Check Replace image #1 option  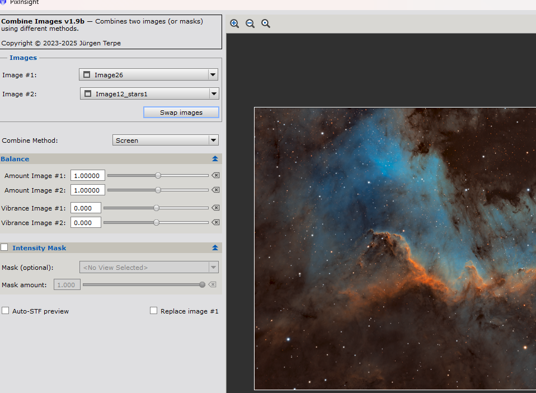click(x=153, y=311)
